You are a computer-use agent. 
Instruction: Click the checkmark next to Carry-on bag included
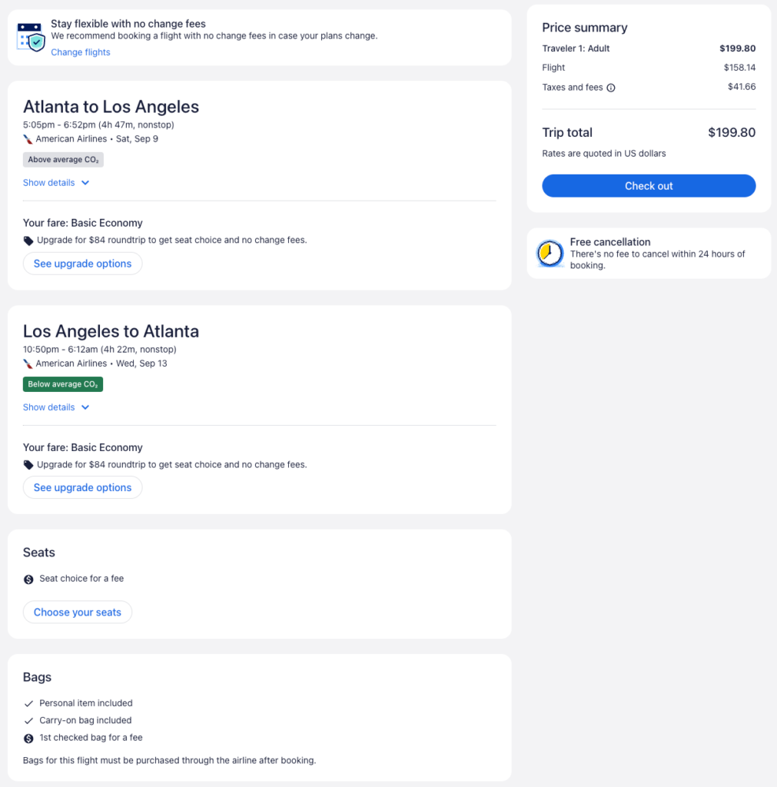(x=28, y=721)
